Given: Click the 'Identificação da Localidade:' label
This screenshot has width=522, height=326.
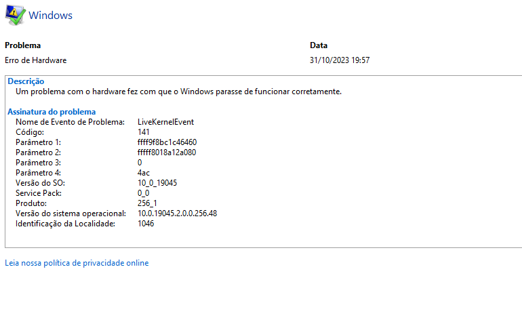Looking at the screenshot, I should (66, 224).
